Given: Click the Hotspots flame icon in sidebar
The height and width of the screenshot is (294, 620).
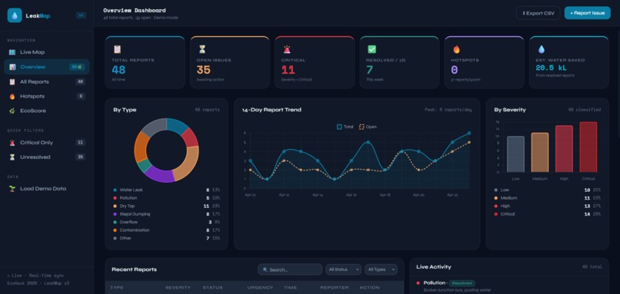Looking at the screenshot, I should click(x=12, y=96).
